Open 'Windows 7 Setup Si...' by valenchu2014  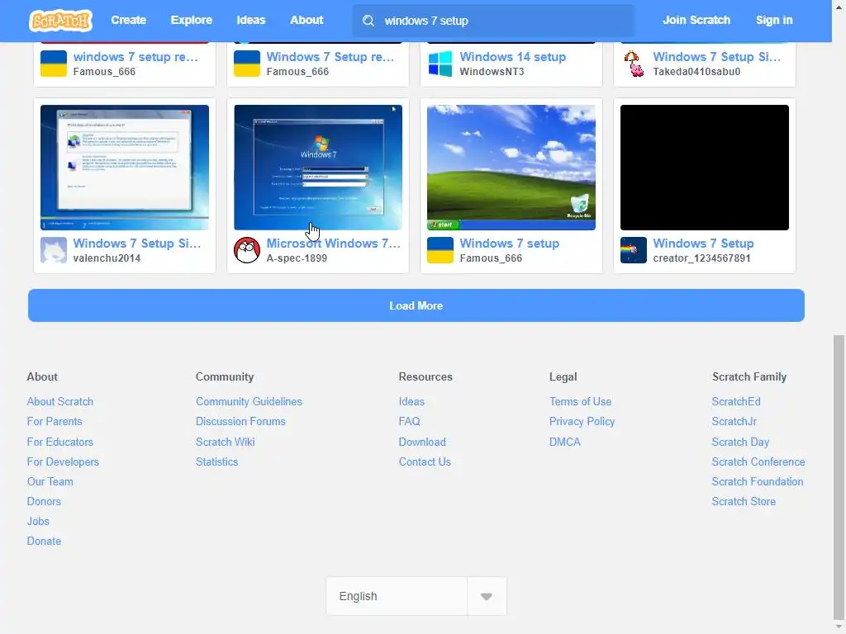coord(137,244)
